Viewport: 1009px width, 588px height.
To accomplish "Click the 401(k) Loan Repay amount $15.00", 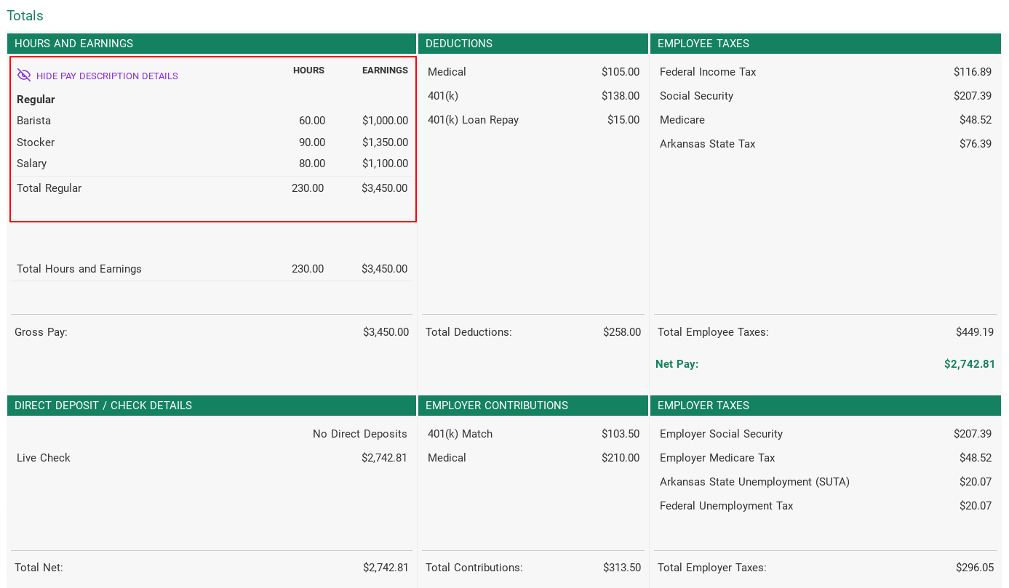I will click(x=623, y=120).
